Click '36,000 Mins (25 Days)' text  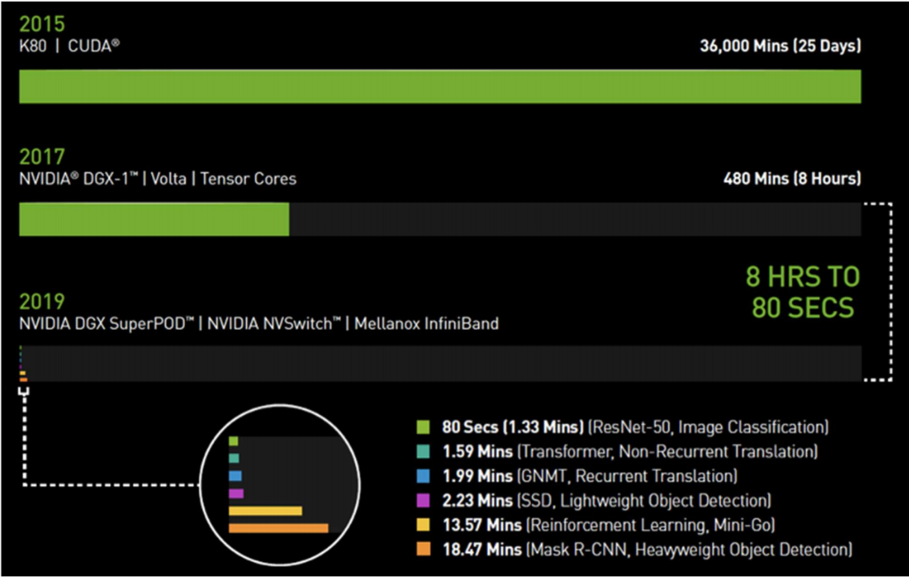[781, 46]
